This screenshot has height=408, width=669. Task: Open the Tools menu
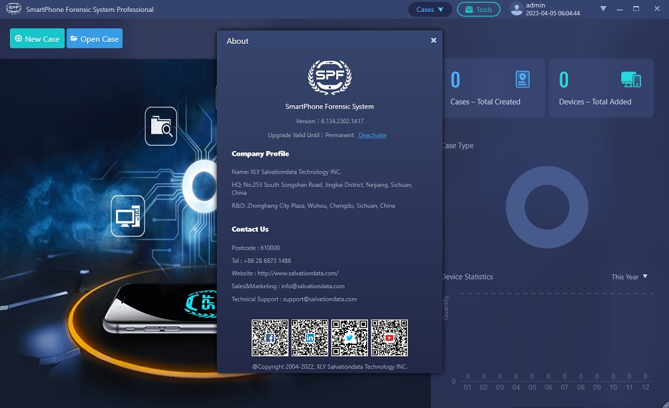click(478, 9)
